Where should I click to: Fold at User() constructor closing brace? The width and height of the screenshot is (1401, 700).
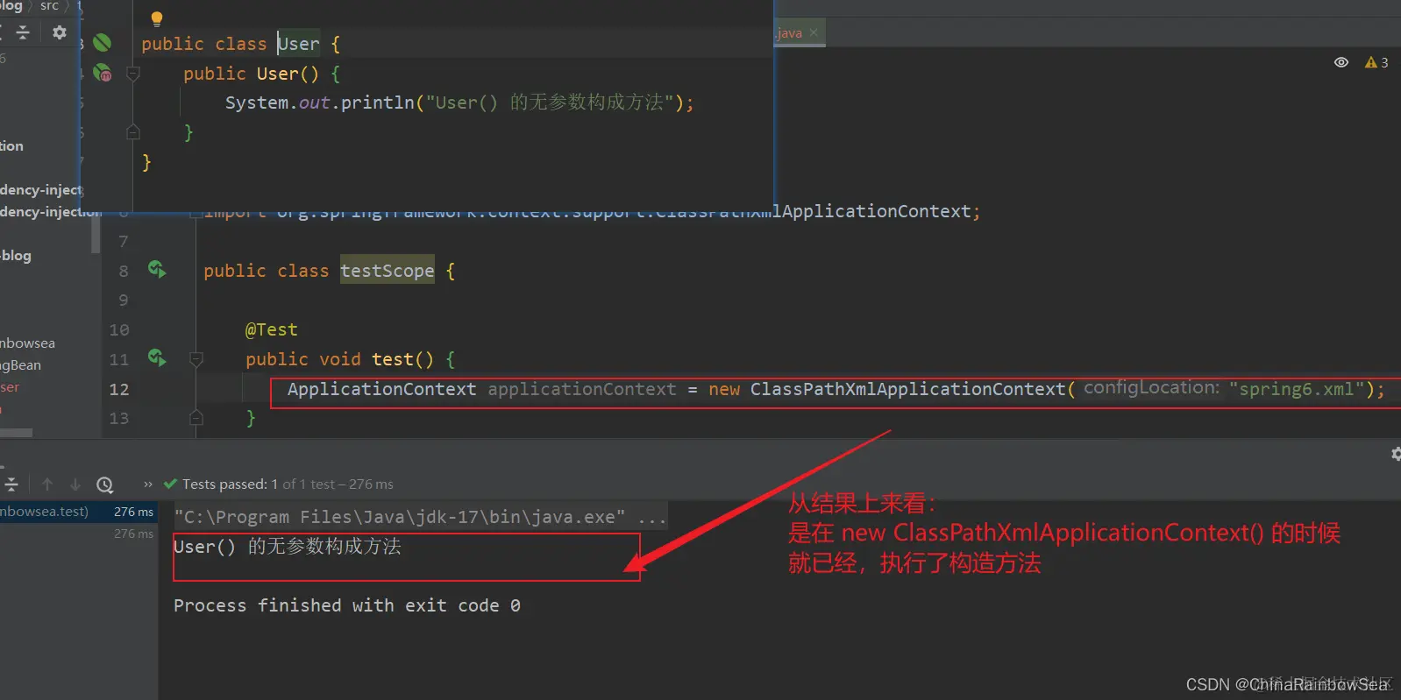pos(133,132)
